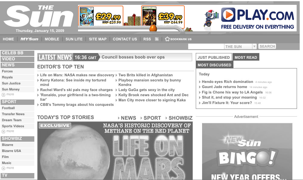Open CBB's Tommy brags story

click(x=77, y=105)
